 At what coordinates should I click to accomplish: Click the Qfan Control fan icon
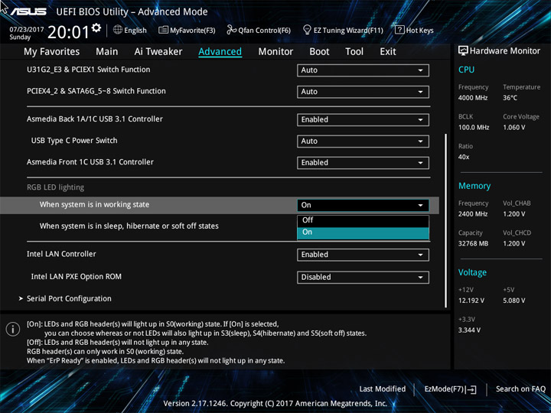(232, 30)
